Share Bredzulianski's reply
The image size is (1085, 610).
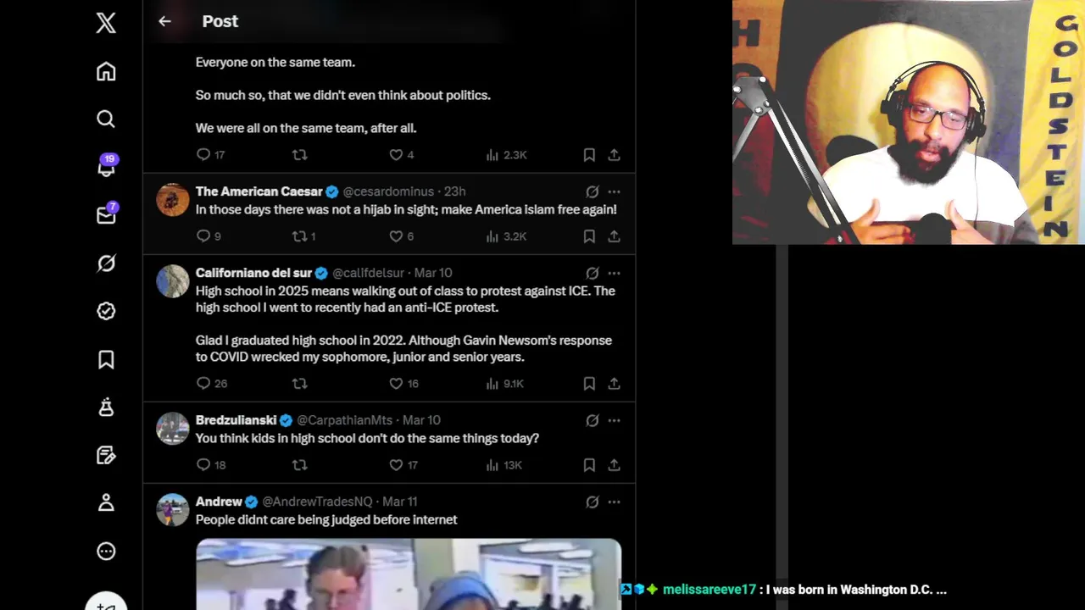(x=614, y=465)
